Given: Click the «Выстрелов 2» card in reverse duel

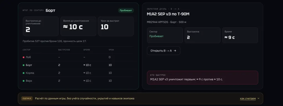Looking at the screenshot, I should pos(203,35).
